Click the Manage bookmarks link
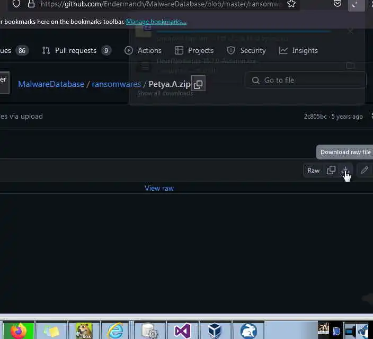Screen dimensions: 373x339 pos(156,22)
